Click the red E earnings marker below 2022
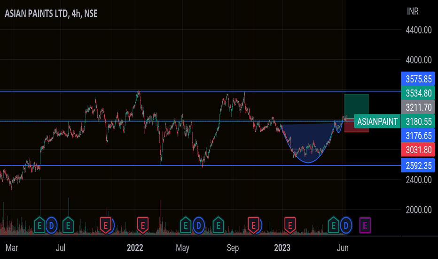The width and height of the screenshot is (438, 259). (143, 225)
